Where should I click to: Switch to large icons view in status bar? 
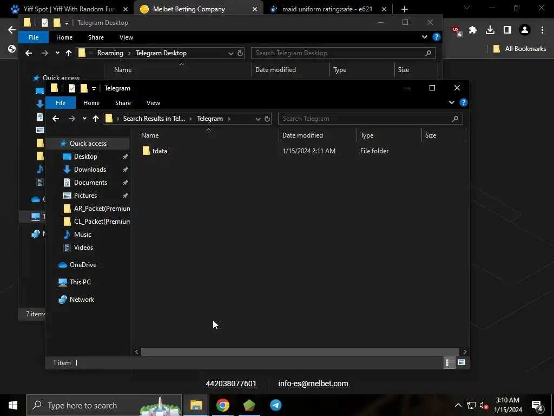click(x=461, y=362)
